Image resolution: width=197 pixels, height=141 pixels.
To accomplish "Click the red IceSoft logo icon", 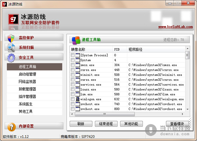I will pos(13,19).
